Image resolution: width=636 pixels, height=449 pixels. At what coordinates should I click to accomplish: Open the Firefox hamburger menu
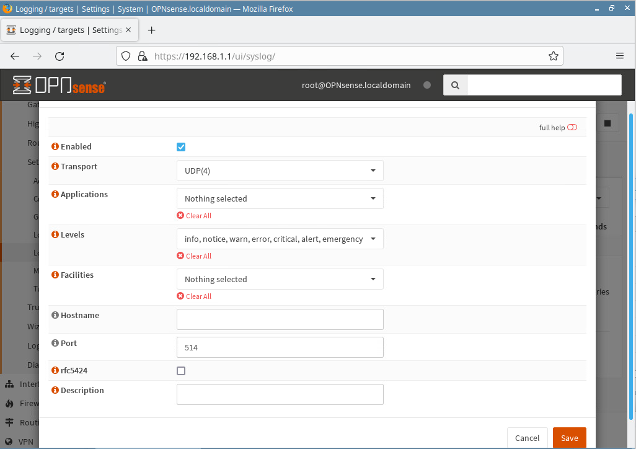tap(619, 56)
